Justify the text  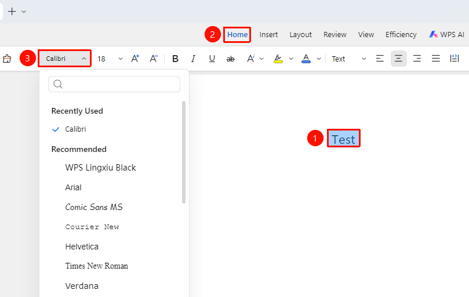[x=436, y=59]
